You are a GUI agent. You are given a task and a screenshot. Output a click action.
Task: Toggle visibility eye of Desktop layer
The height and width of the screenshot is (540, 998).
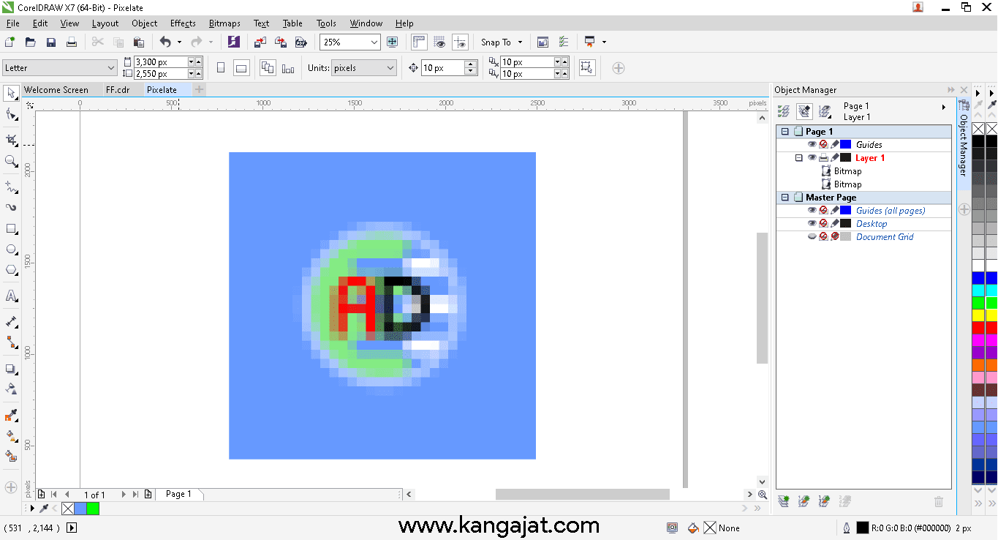pyautogui.click(x=812, y=224)
